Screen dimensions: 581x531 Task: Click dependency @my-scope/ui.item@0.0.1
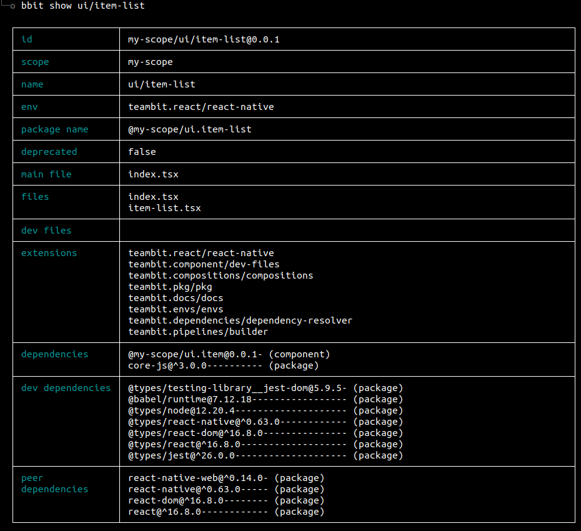pos(194,354)
